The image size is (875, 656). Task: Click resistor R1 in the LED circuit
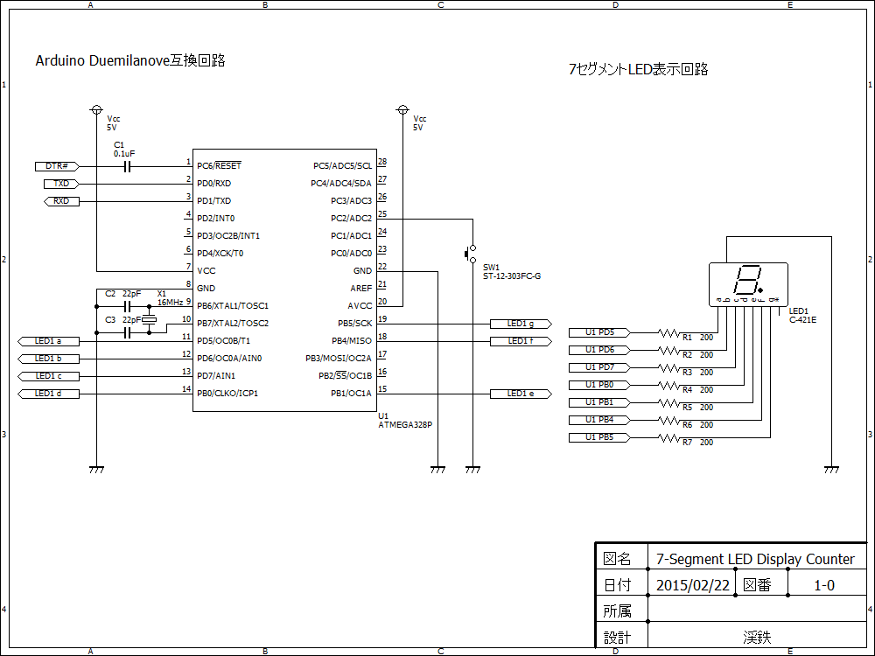click(x=667, y=332)
